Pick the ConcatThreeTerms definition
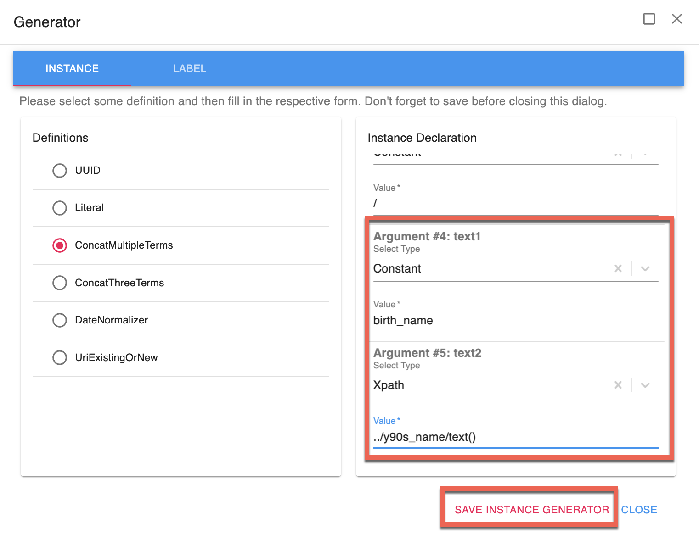This screenshot has width=699, height=534. [x=60, y=283]
